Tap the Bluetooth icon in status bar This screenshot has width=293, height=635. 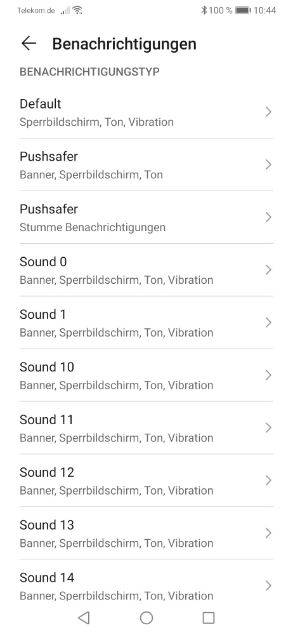tap(204, 10)
